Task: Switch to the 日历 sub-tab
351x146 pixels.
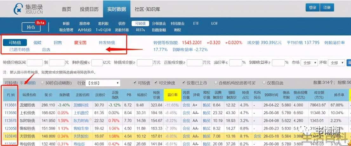Action: pyautogui.click(x=46, y=50)
